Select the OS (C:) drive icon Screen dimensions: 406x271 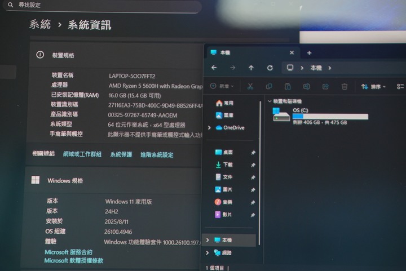(x=281, y=114)
